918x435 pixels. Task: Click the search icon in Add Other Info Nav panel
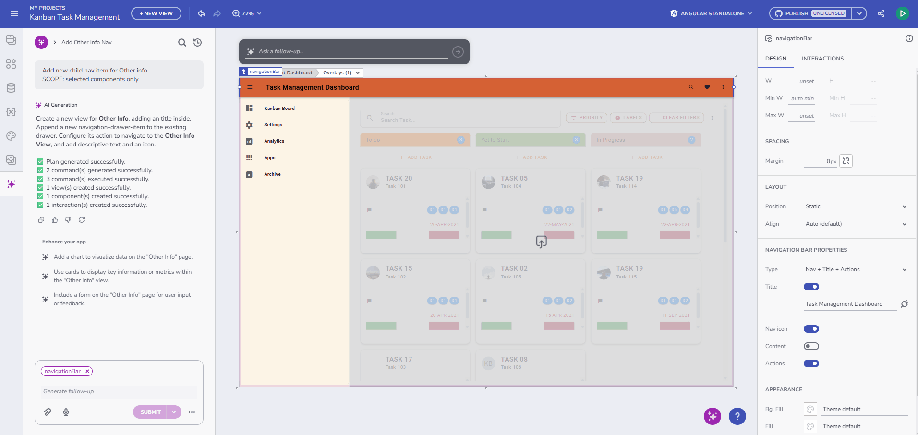tap(182, 42)
